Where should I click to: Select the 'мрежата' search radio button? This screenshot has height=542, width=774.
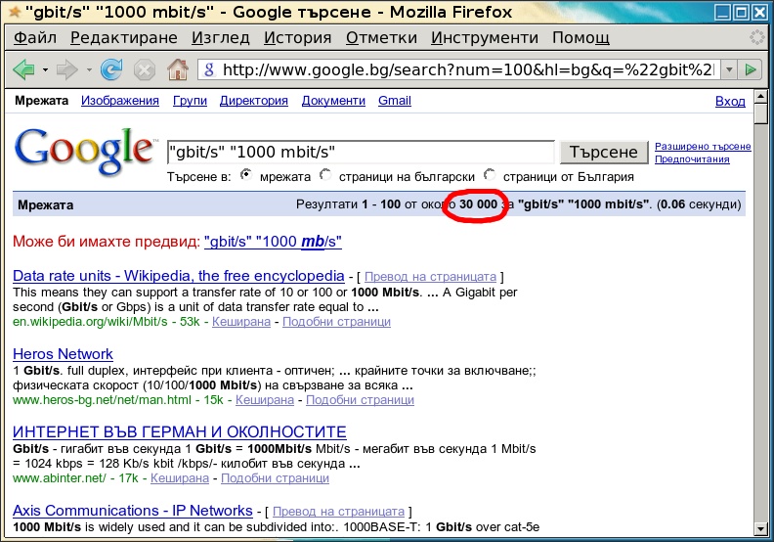point(246,175)
